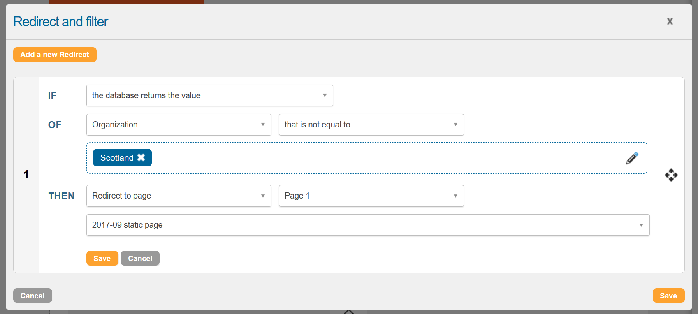Open the 'Redirect to page' action dropdown

click(x=179, y=196)
